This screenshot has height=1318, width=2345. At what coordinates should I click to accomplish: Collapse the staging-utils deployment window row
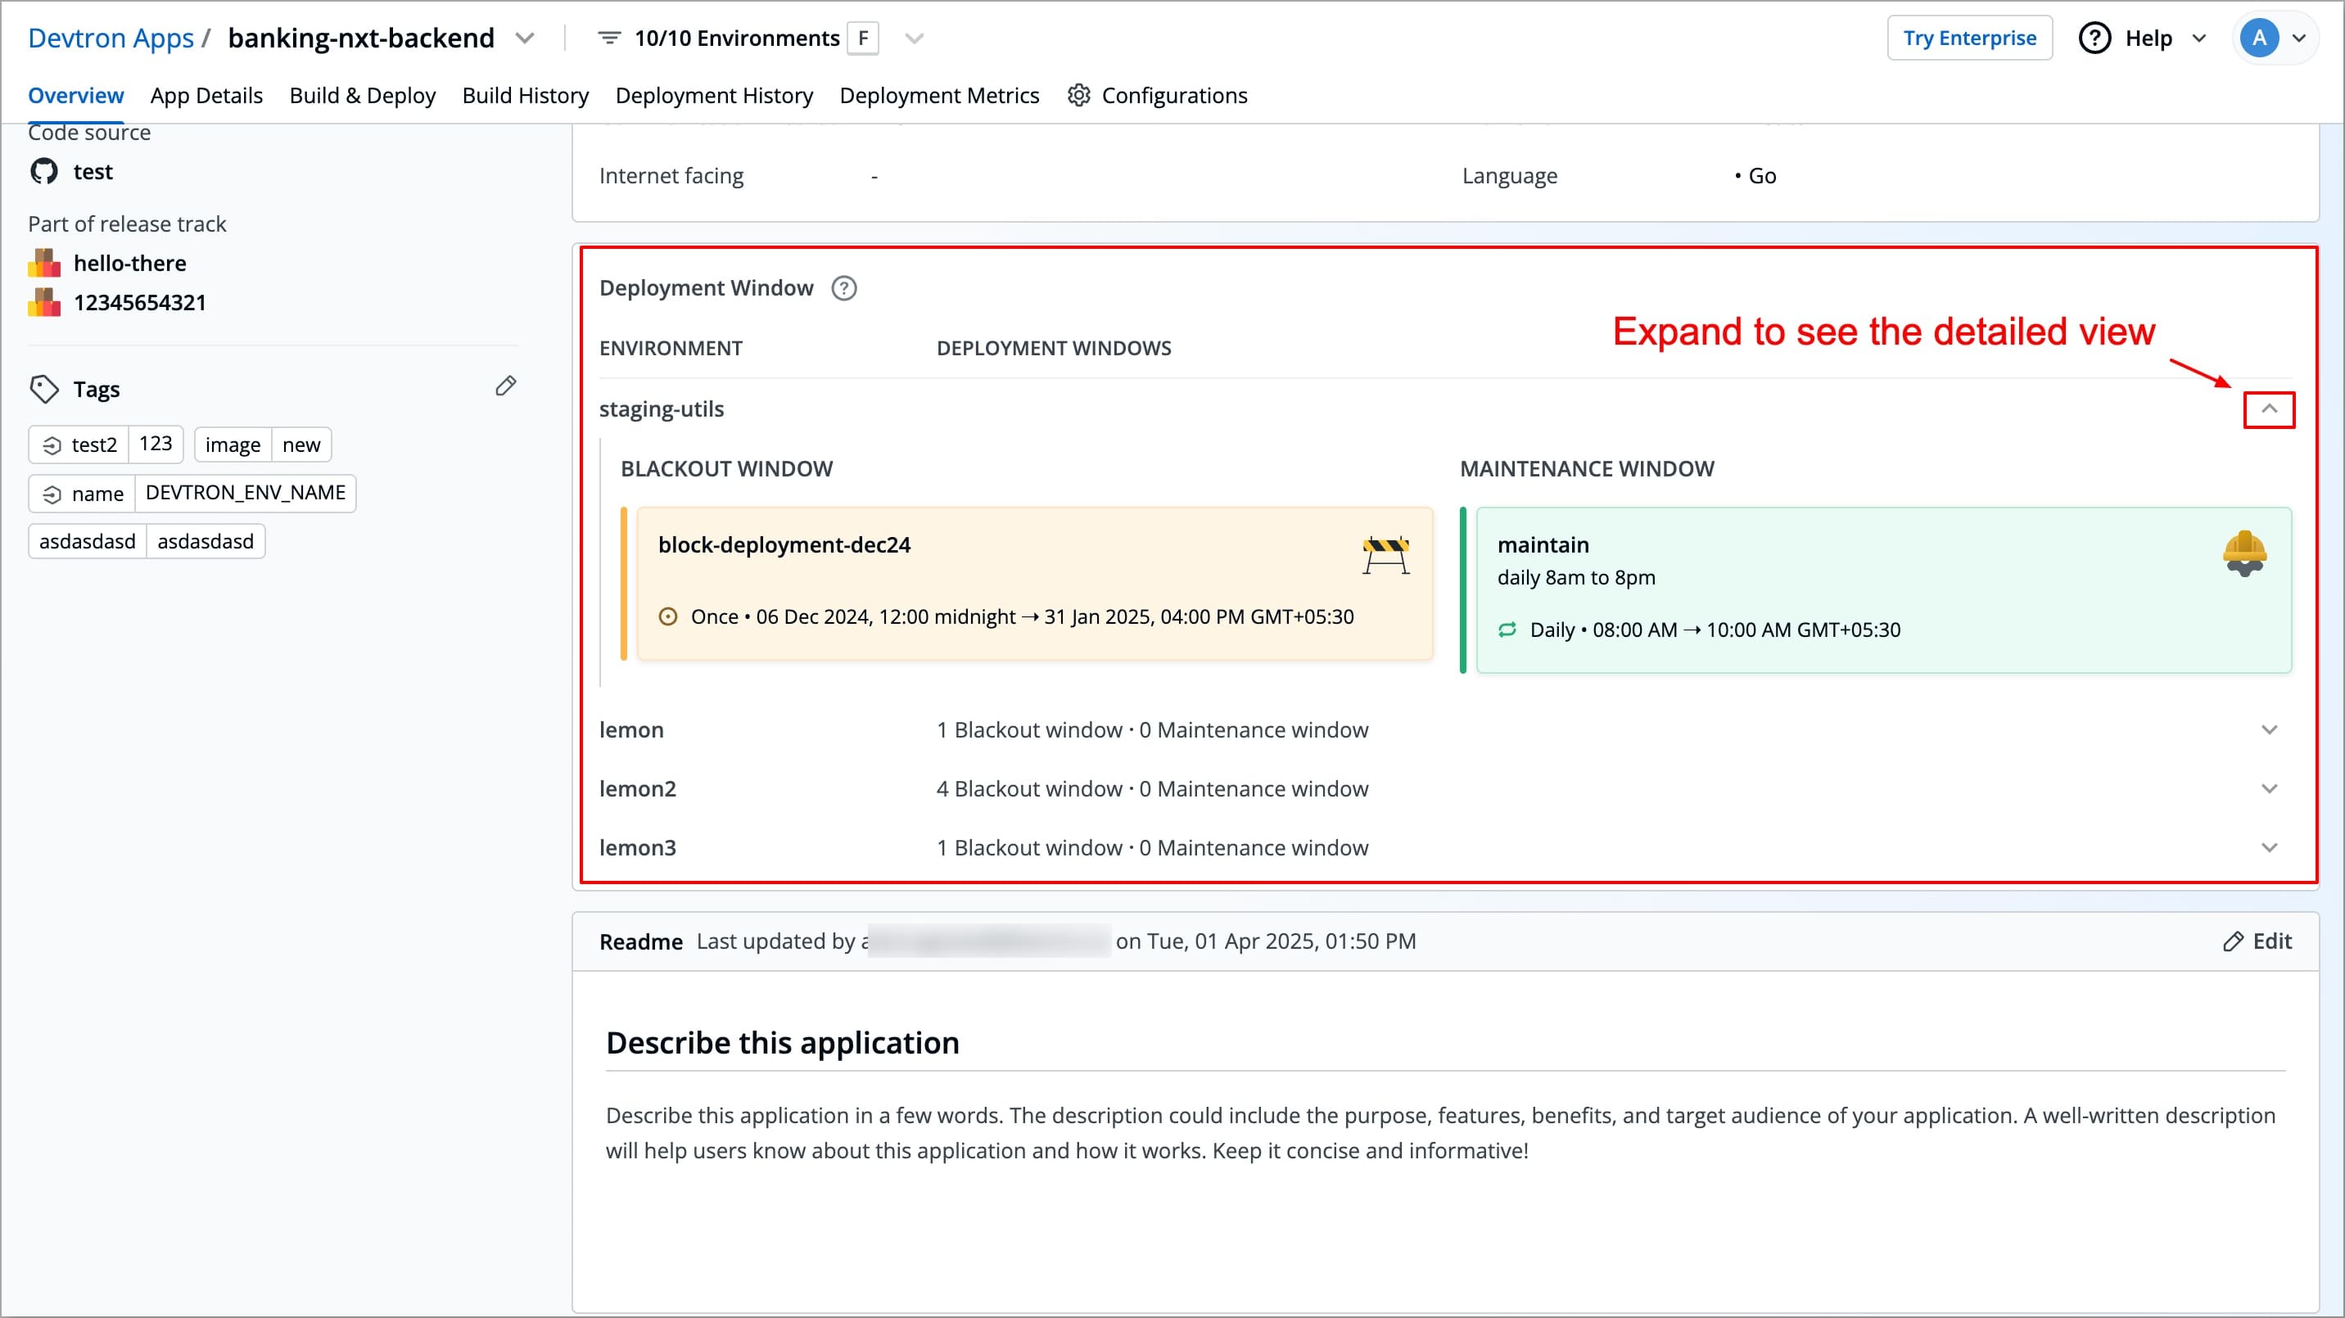[x=2270, y=409]
